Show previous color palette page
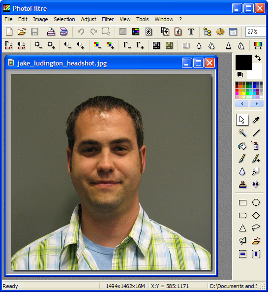Image resolution: width=268 pixels, height=292 pixels. [x=242, y=104]
